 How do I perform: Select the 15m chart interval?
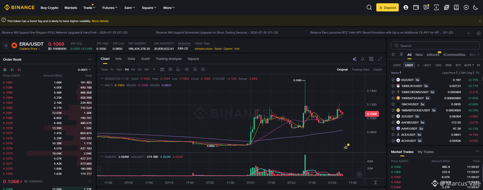point(119,70)
